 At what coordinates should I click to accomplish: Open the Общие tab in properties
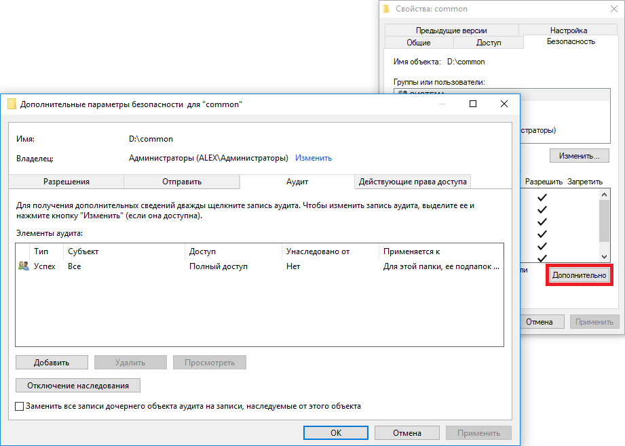coord(419,43)
